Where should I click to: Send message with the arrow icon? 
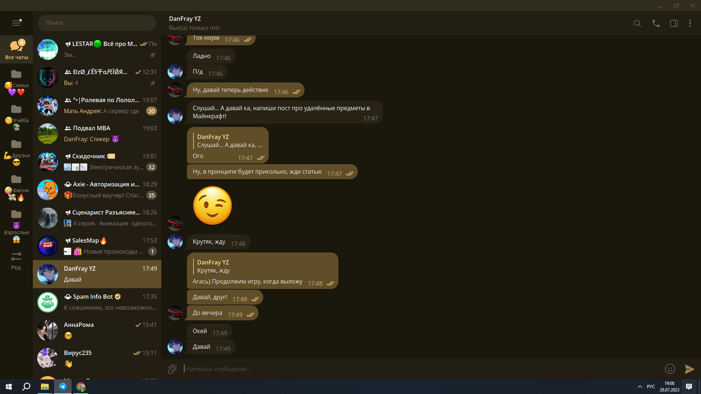(x=689, y=369)
